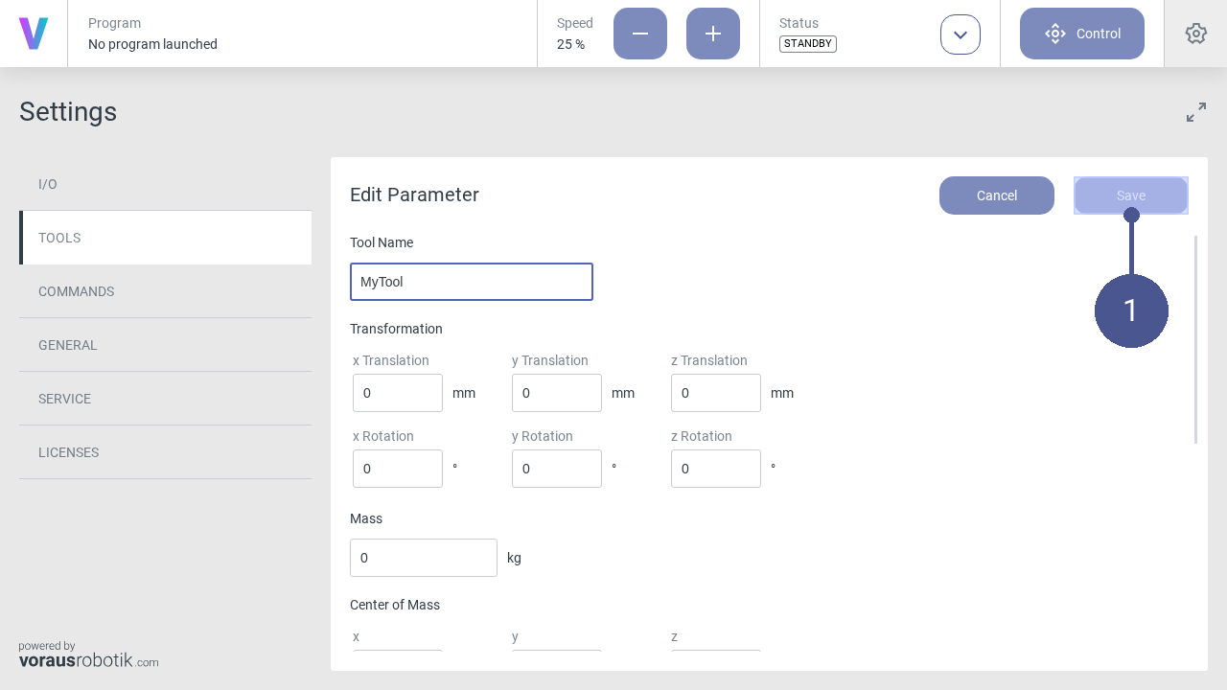Save the MyTool parameters

tap(1131, 195)
